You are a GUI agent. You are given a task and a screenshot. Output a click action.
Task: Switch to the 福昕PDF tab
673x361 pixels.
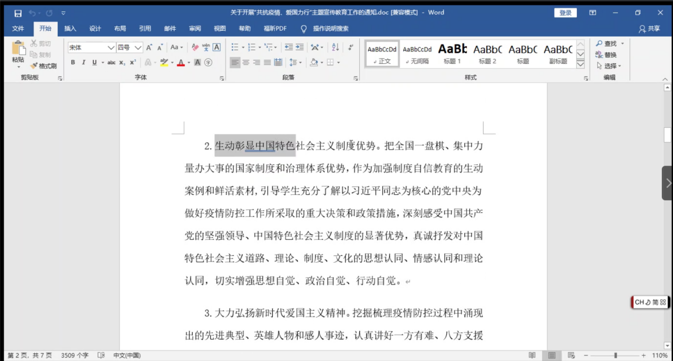coord(275,29)
